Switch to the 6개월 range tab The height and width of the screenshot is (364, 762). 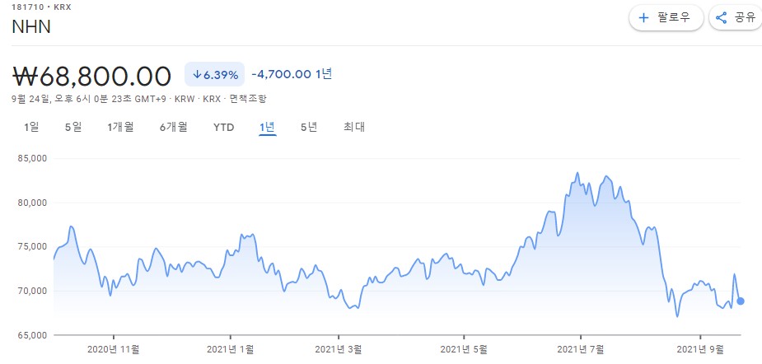coord(174,128)
